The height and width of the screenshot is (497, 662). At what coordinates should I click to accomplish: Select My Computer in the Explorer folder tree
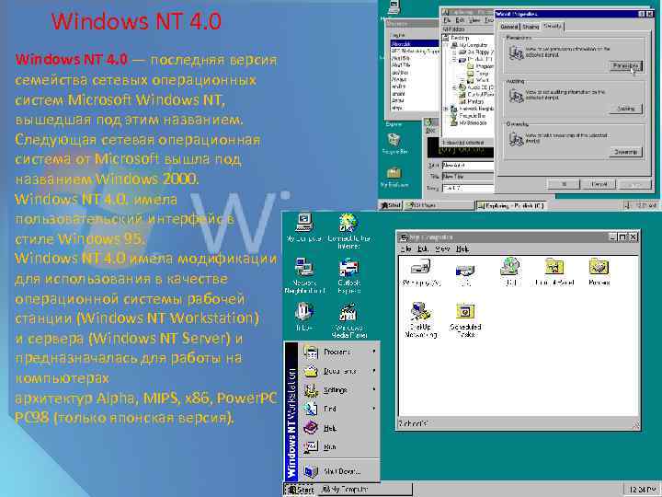(x=470, y=45)
